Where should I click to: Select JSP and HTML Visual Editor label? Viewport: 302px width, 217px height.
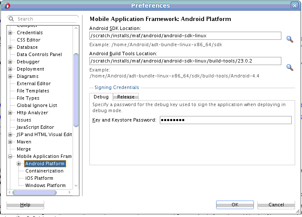click(x=44, y=135)
